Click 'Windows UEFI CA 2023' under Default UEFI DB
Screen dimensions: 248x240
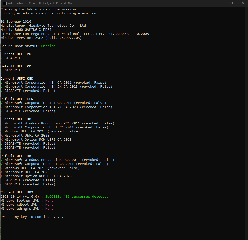click(25, 168)
